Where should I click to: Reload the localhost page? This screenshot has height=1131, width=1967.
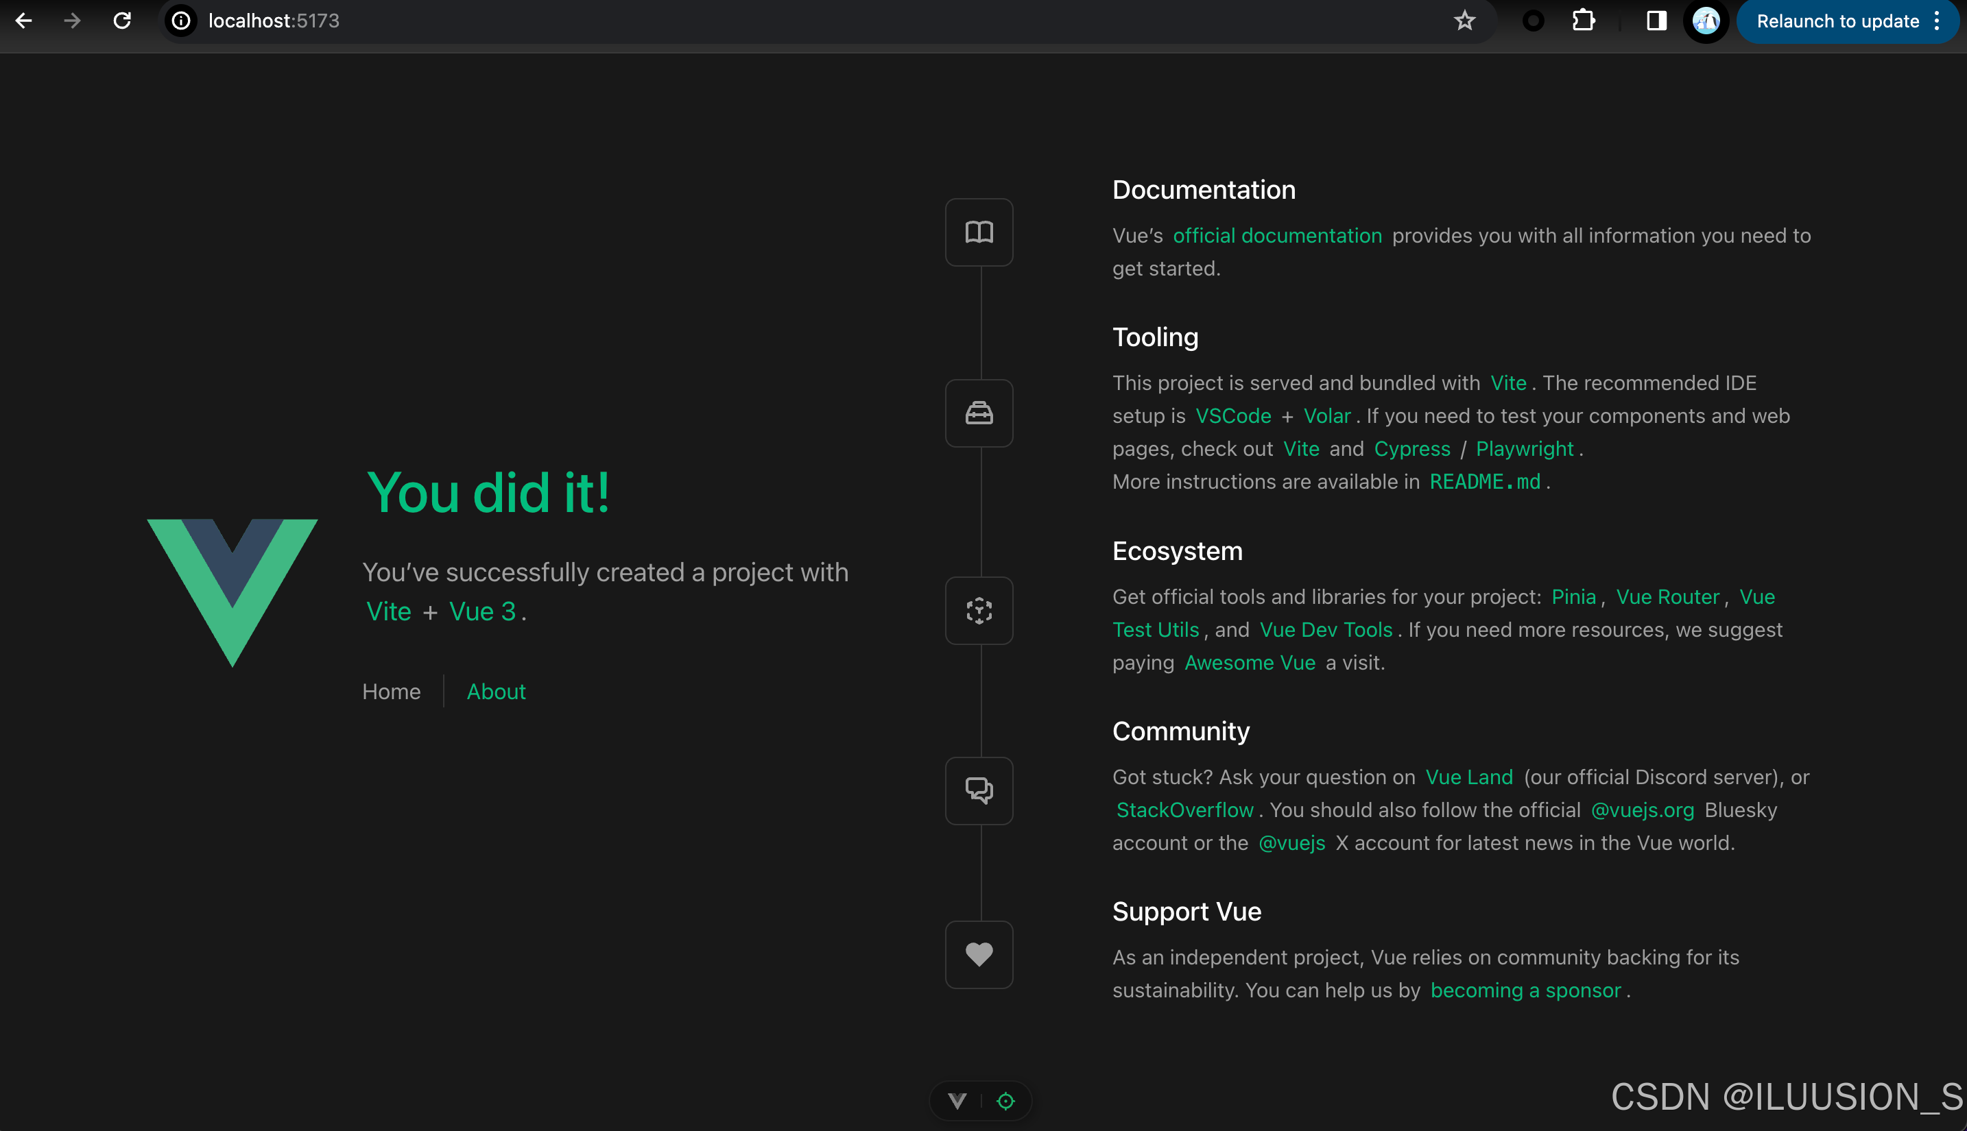point(122,21)
